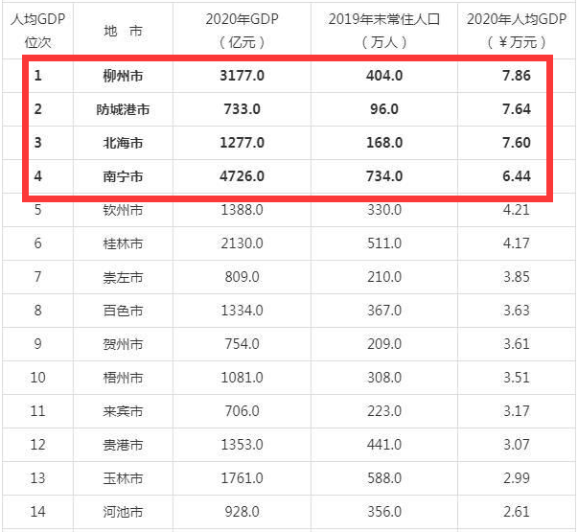578x532 pixels.
Task: Select GDP value 3177.0
Action: point(242,76)
